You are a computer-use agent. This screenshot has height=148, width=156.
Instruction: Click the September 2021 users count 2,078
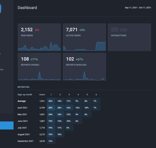[x=42, y=141]
